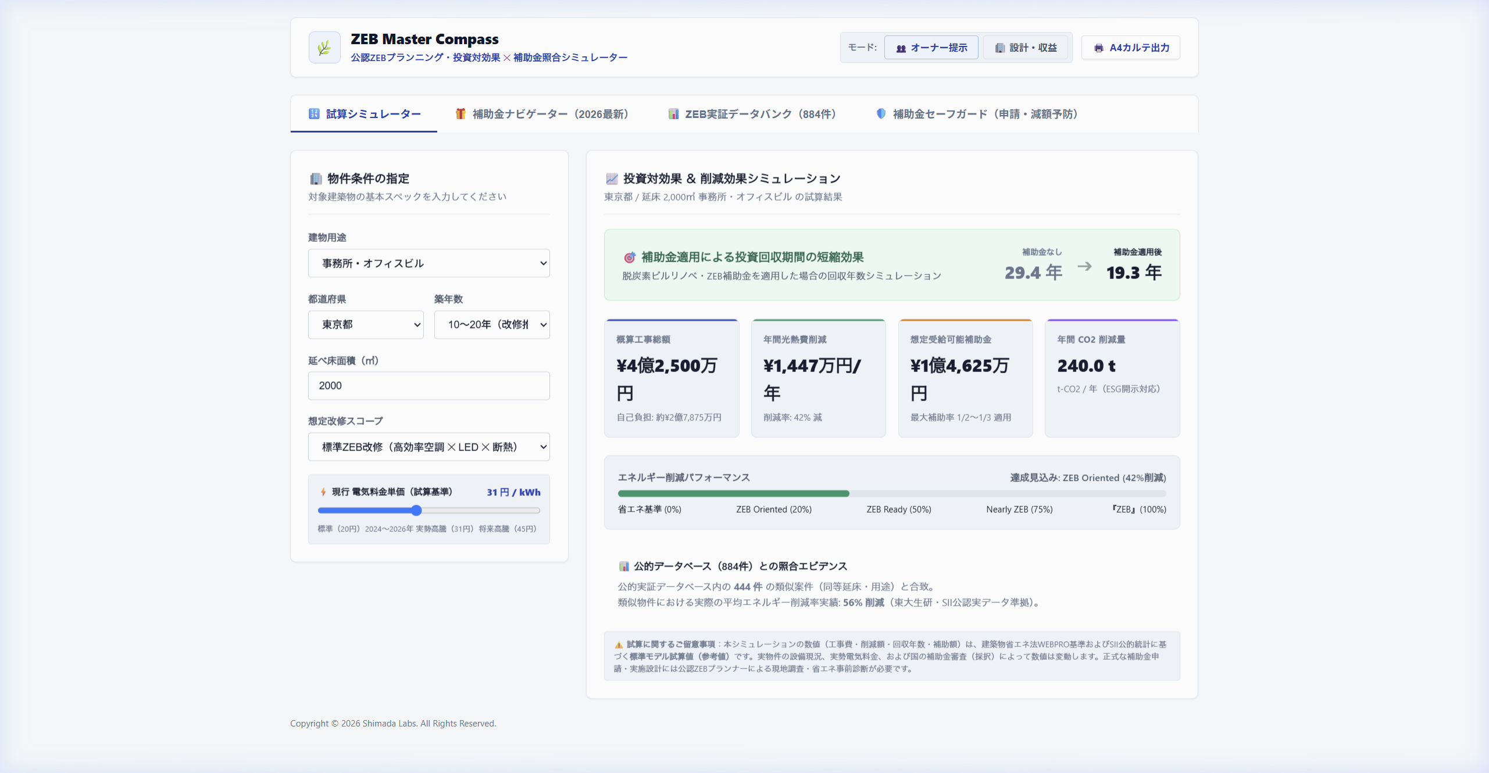Click the 年間 CO2 削減量 card
Screen dimensions: 1489x773
point(1112,378)
